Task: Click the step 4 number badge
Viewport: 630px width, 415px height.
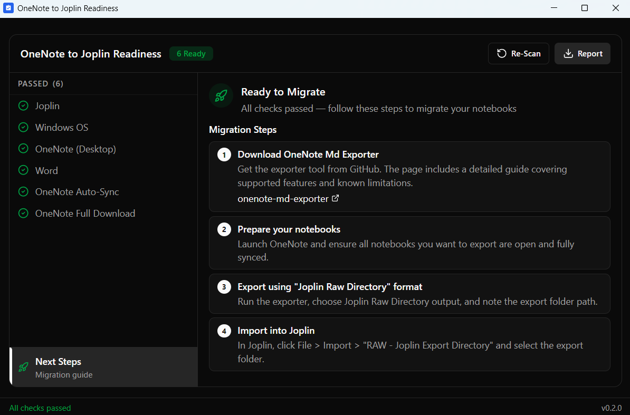Action: 224,331
